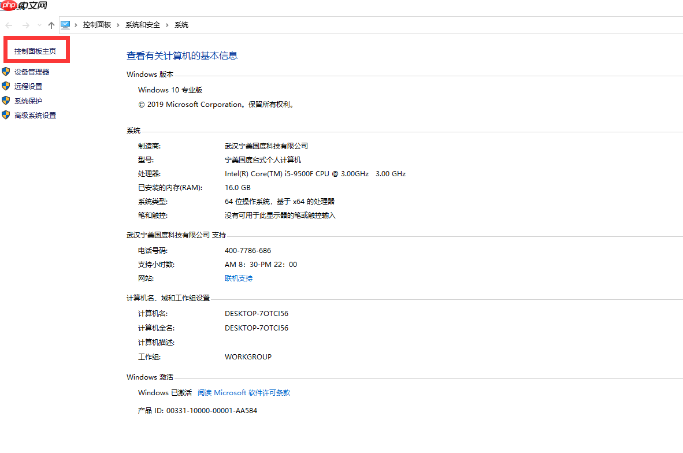The image size is (683, 453).
Task: Navigate to 系统和安全 in the breadcrumb
Action: [142, 25]
